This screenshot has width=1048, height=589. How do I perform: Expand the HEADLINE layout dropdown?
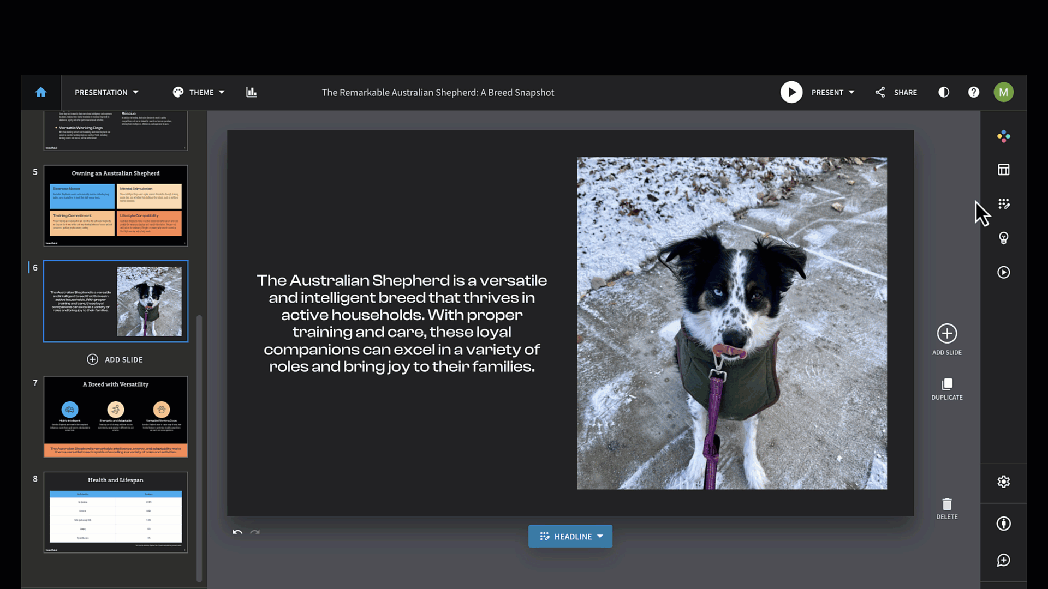pos(570,536)
